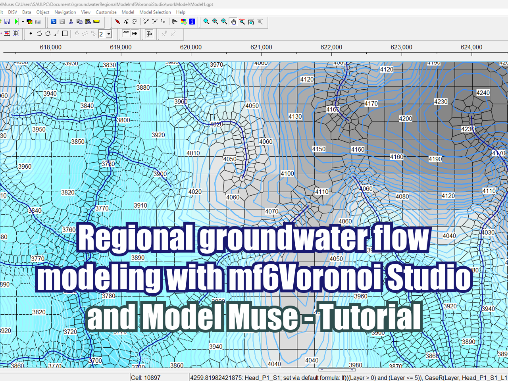Click the blue dotted grid icon
Image resolution: width=508 pixels, height=381 pixels.
(x=16, y=34)
